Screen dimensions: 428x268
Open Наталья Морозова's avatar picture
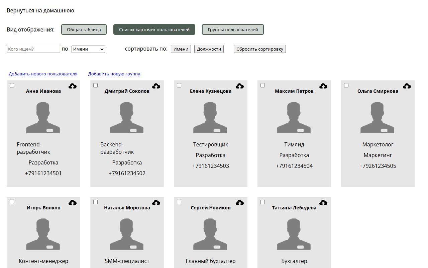[127, 234]
